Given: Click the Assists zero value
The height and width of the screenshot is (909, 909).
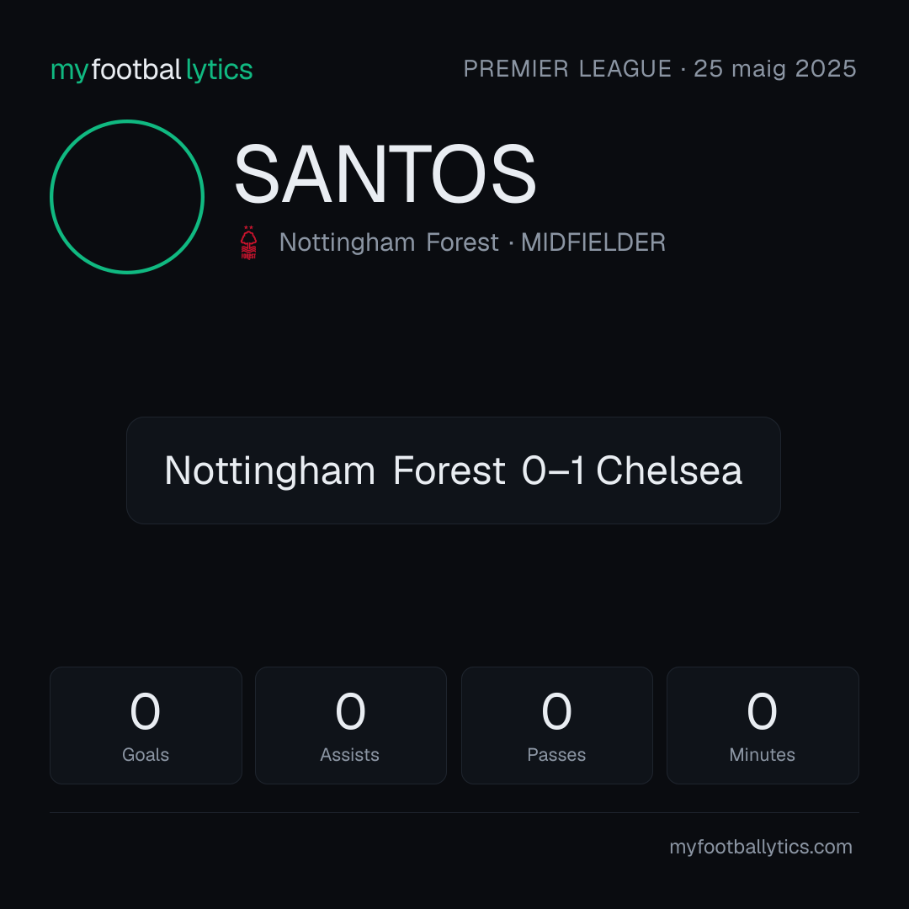Looking at the screenshot, I should tap(351, 711).
